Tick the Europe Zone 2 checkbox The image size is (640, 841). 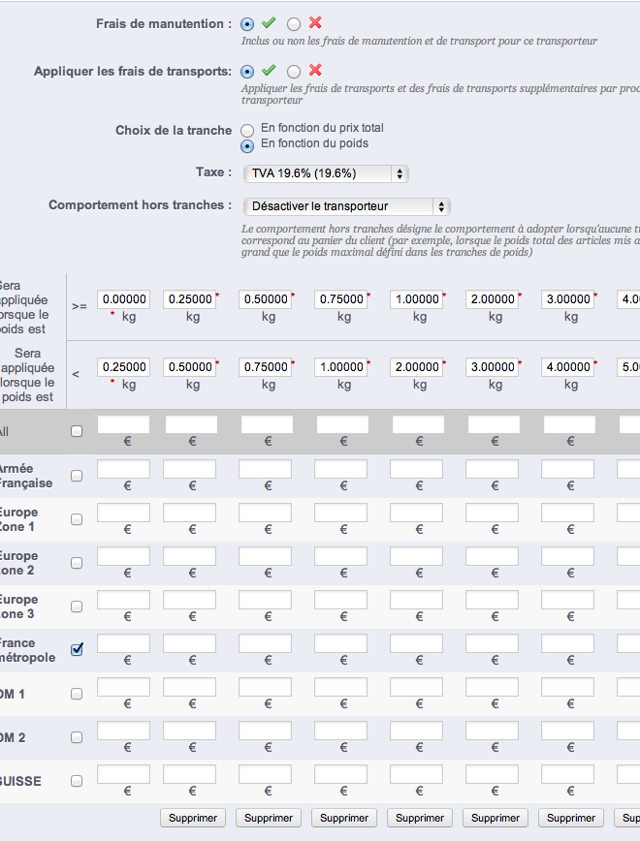[77, 563]
